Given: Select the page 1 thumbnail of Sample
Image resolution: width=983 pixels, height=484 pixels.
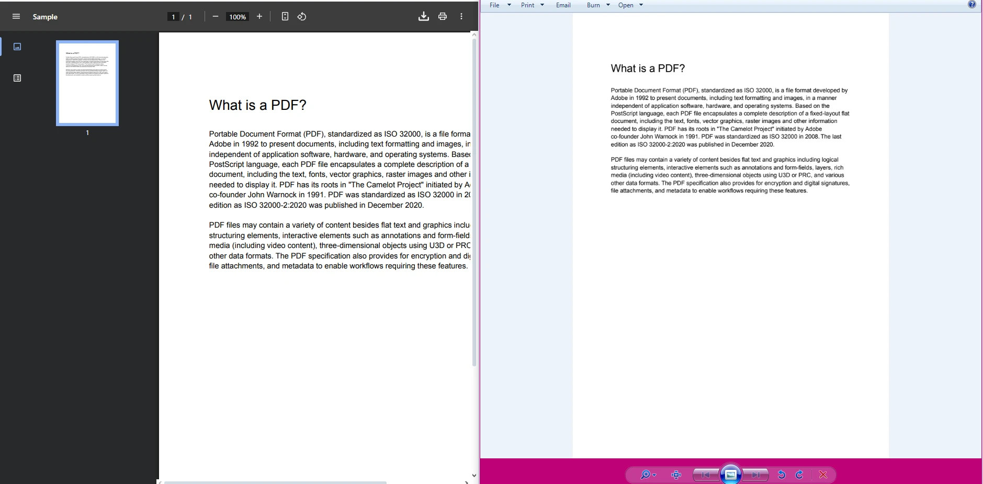Looking at the screenshot, I should coord(87,83).
